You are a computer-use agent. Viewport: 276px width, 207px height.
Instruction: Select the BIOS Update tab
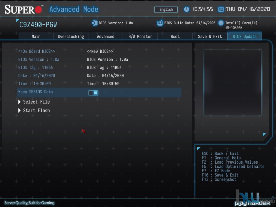(x=245, y=36)
